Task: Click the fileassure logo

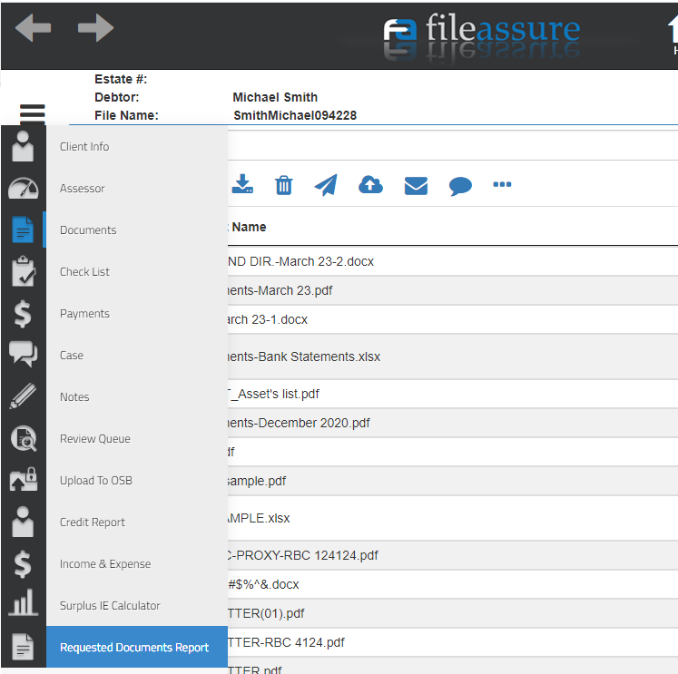Action: (x=482, y=33)
